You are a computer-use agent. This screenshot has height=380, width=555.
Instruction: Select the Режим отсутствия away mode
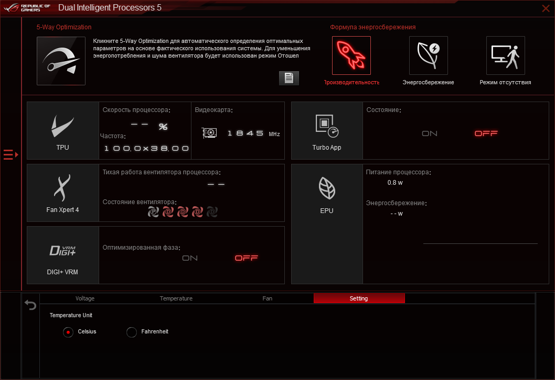click(x=506, y=55)
